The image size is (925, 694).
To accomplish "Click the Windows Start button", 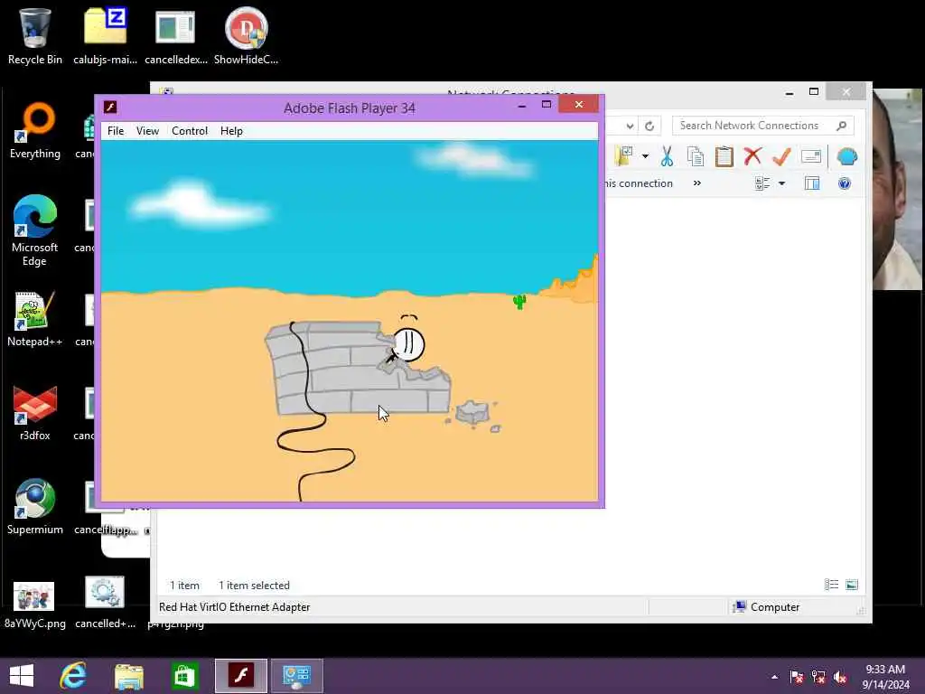I will (x=22, y=675).
